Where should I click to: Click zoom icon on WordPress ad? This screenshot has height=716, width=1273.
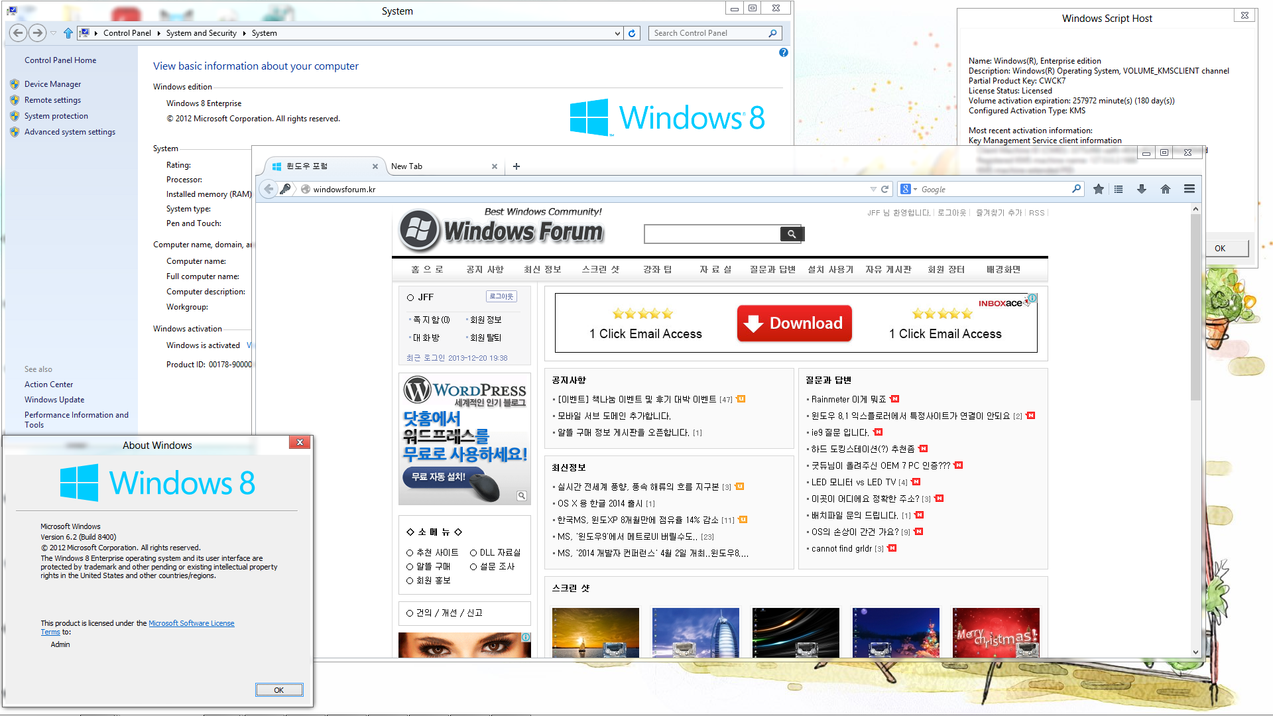coord(522,496)
